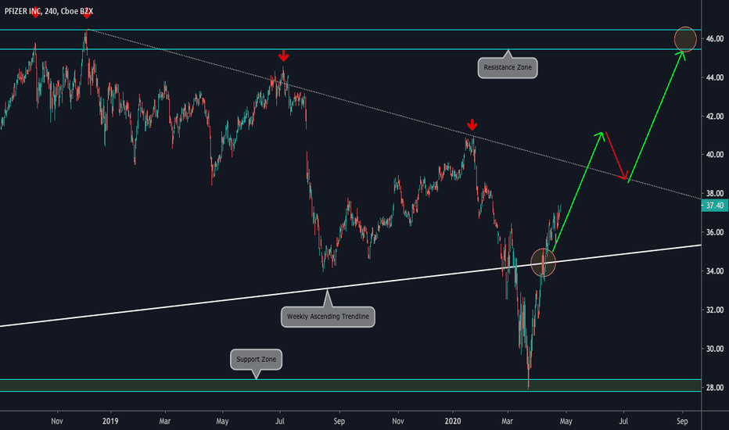Click the 34.00 price axis label

pyautogui.click(x=715, y=271)
